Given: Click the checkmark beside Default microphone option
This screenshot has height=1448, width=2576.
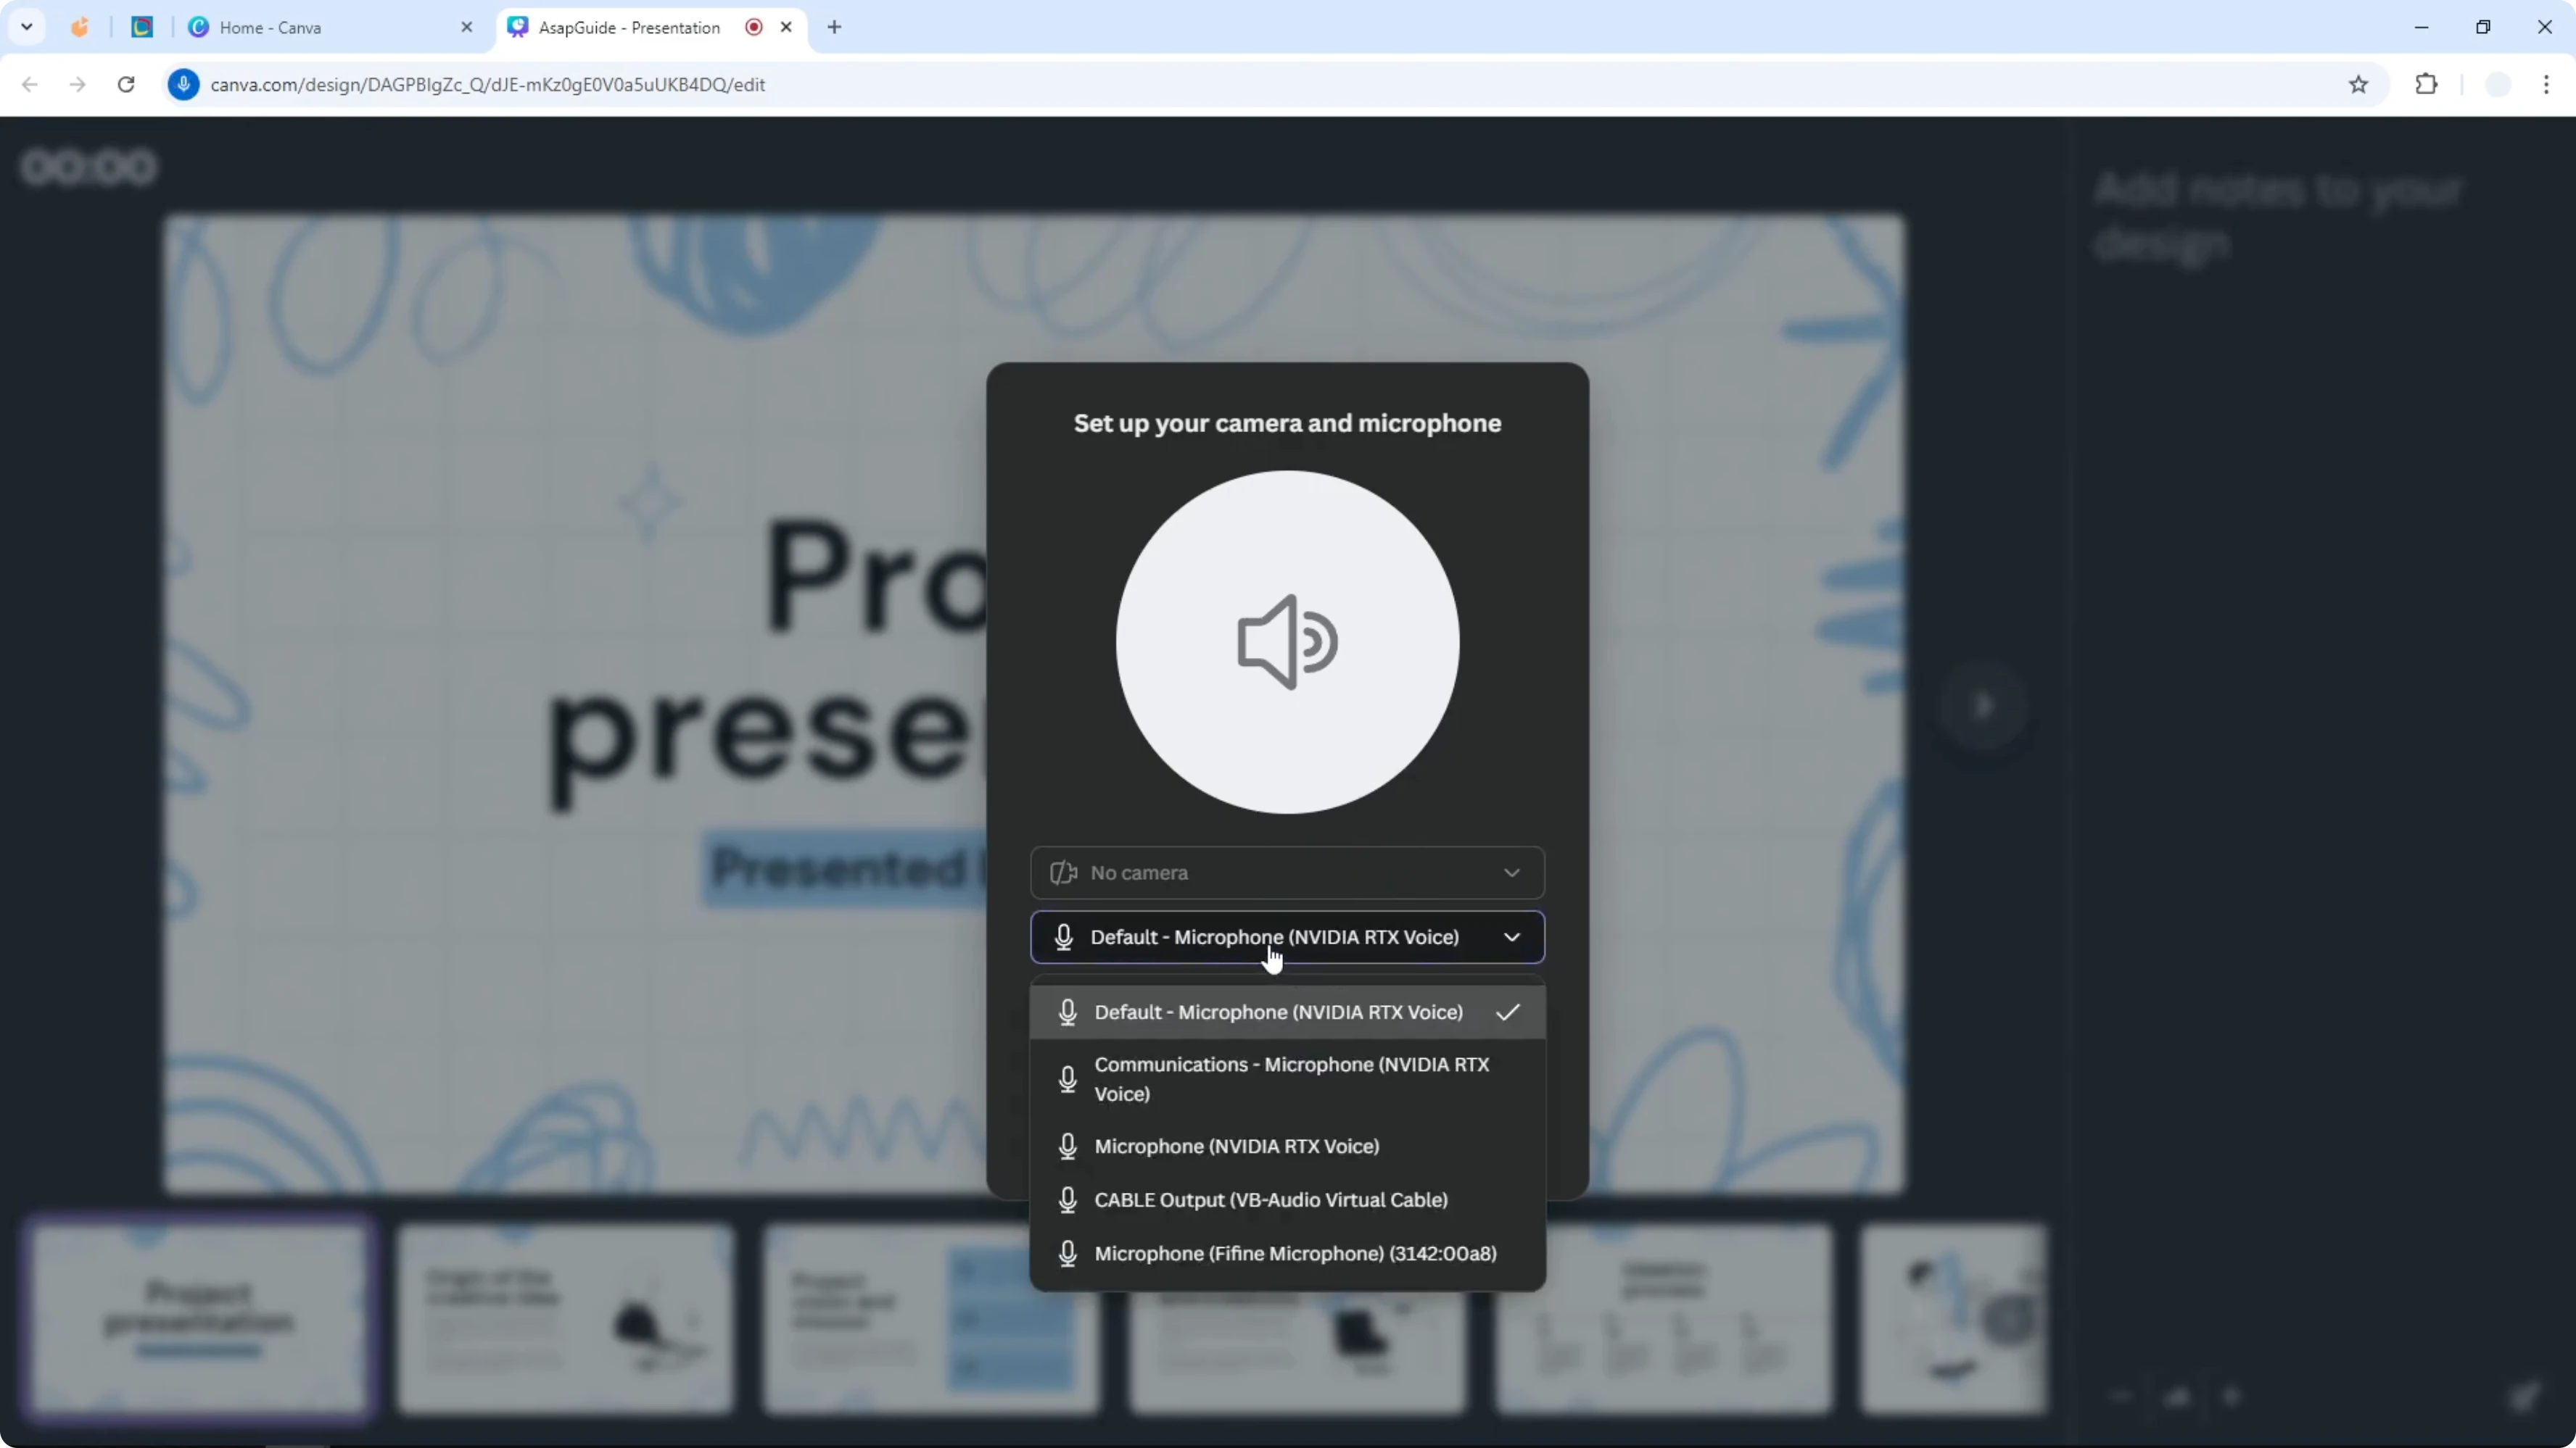Looking at the screenshot, I should 1508,1011.
